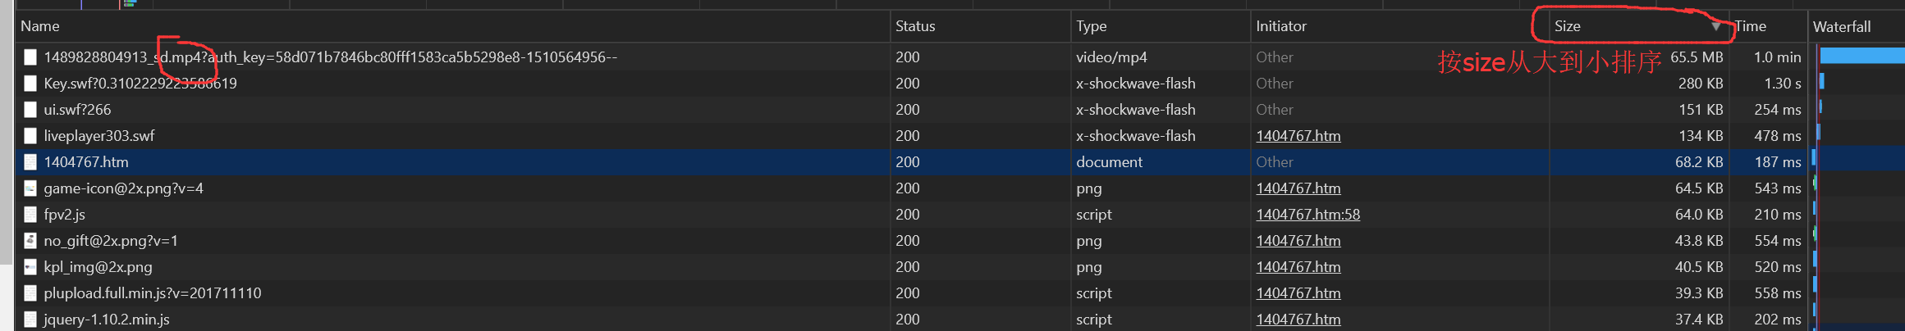1905x331 pixels.
Task: Click the 64.0 KB size value
Action: click(1699, 215)
